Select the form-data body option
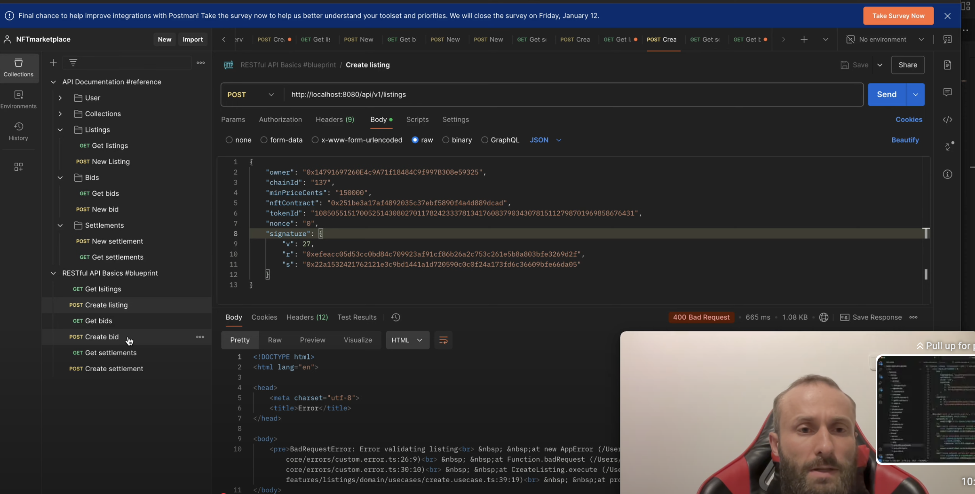This screenshot has height=494, width=975. [x=264, y=140]
